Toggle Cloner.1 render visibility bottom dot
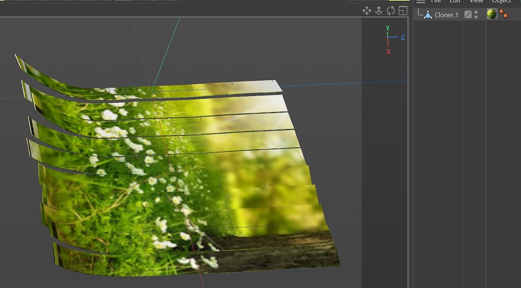Image resolution: width=521 pixels, height=288 pixels. click(x=476, y=17)
